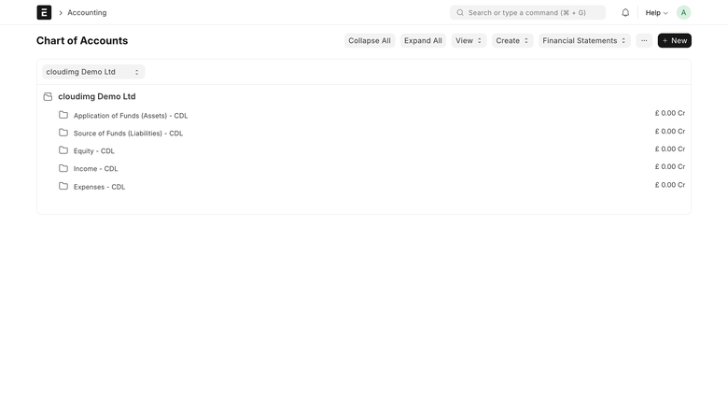
Task: Click the Chart of Accounts page title
Action: pyautogui.click(x=82, y=40)
